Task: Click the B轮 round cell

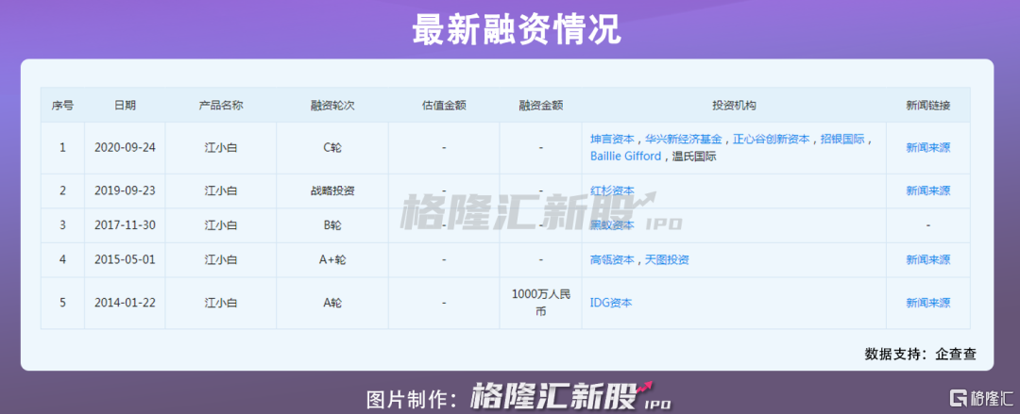Action: (x=331, y=224)
